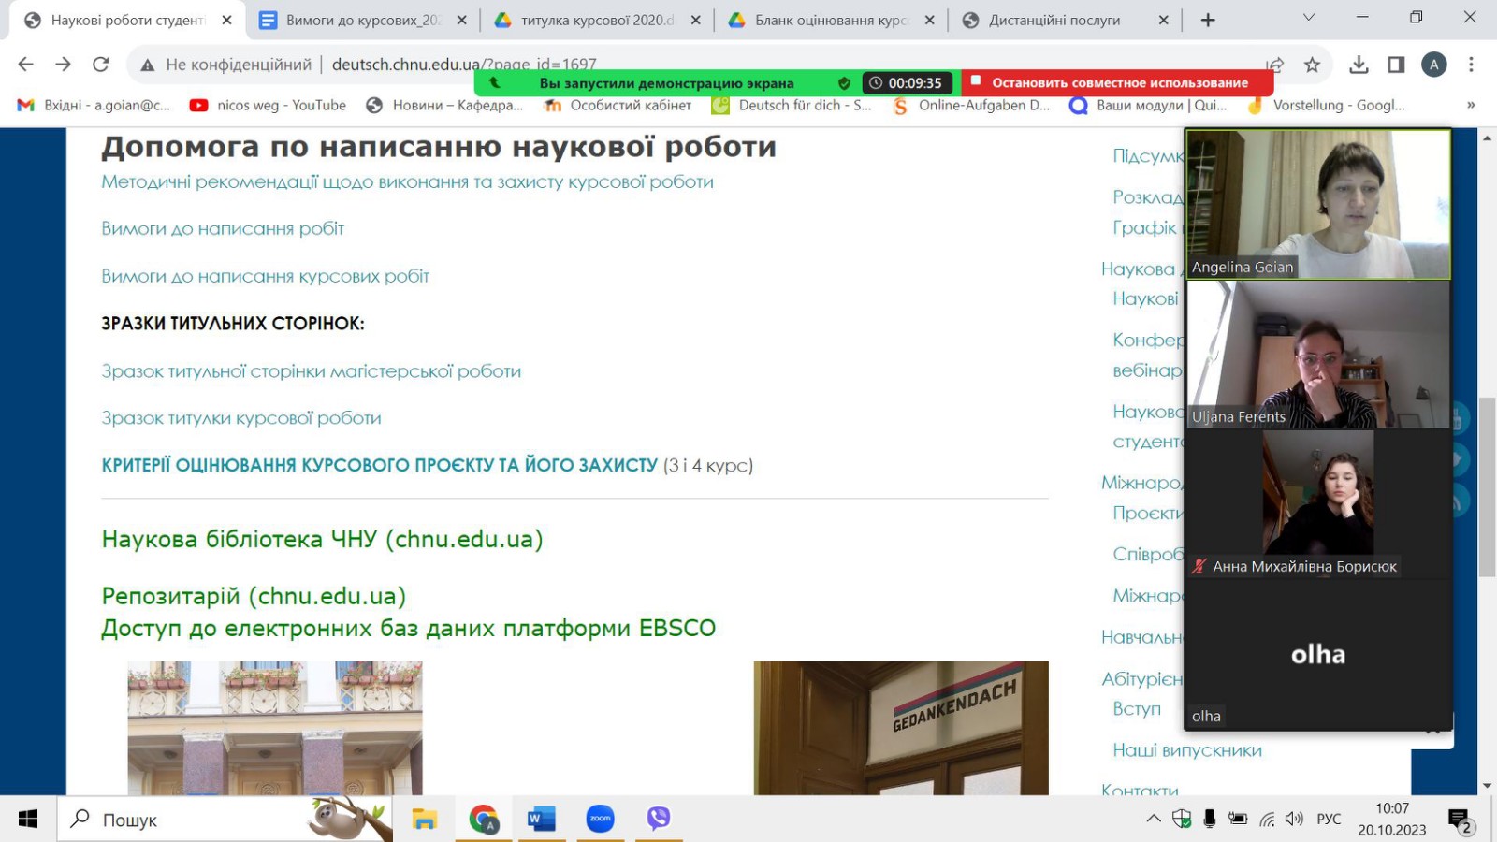Open Вимоги до написання курсових робіт link

click(x=265, y=276)
